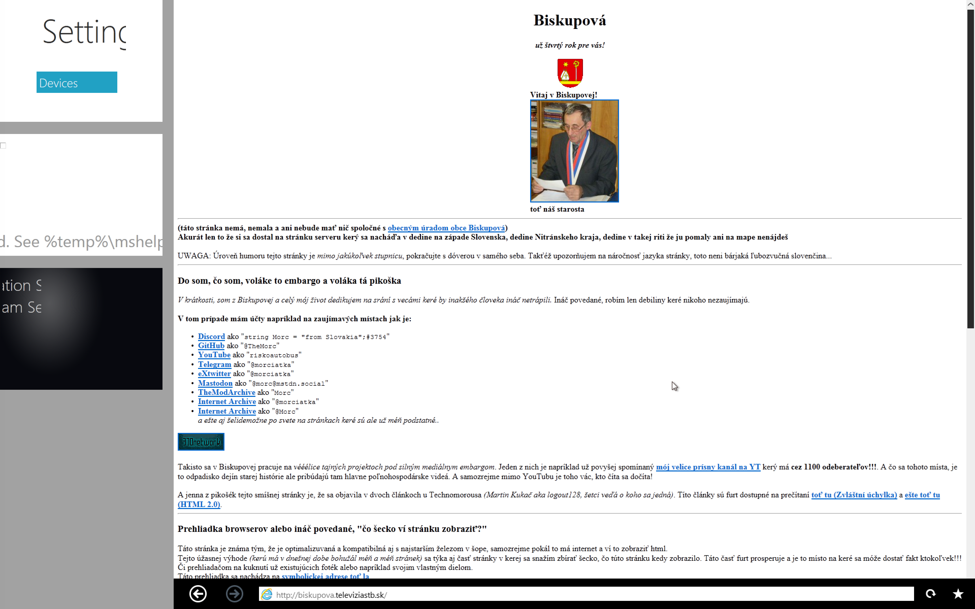Open the toť tu (Zvláštní úchylka) link
This screenshot has height=609, width=975.
[854, 495]
